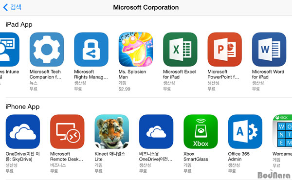Click 생산성 category under Microsoft PowerPoint
The height and width of the screenshot is (180, 292).
(214, 83)
